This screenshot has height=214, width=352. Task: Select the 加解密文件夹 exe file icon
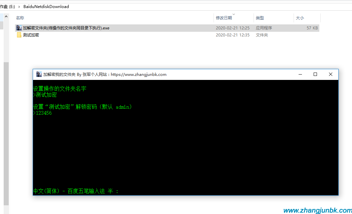pyautogui.click(x=19, y=28)
